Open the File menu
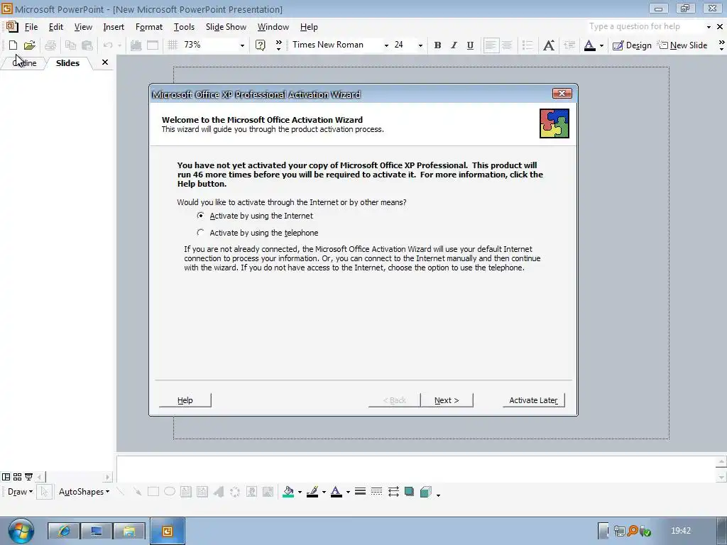The height and width of the screenshot is (545, 727). tap(31, 27)
